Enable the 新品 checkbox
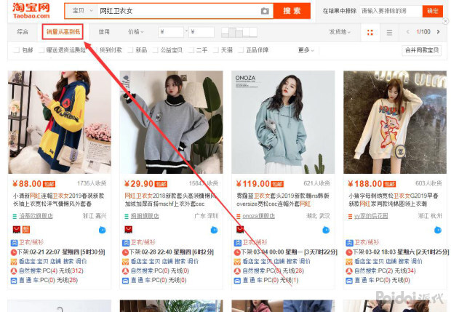Viewport: 451px width, 312px height. coord(130,50)
